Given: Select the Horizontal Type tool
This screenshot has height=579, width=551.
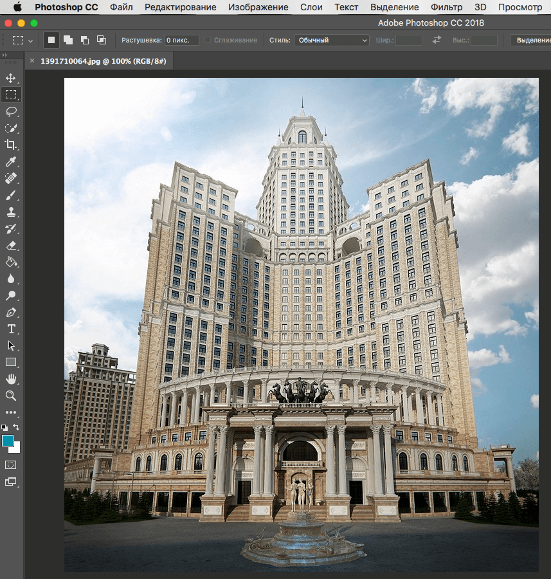Looking at the screenshot, I should click(11, 329).
